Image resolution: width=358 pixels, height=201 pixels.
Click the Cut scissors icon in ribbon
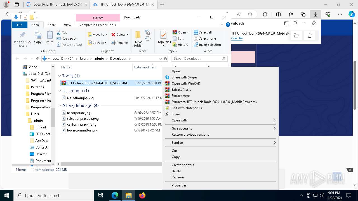[x=59, y=32]
